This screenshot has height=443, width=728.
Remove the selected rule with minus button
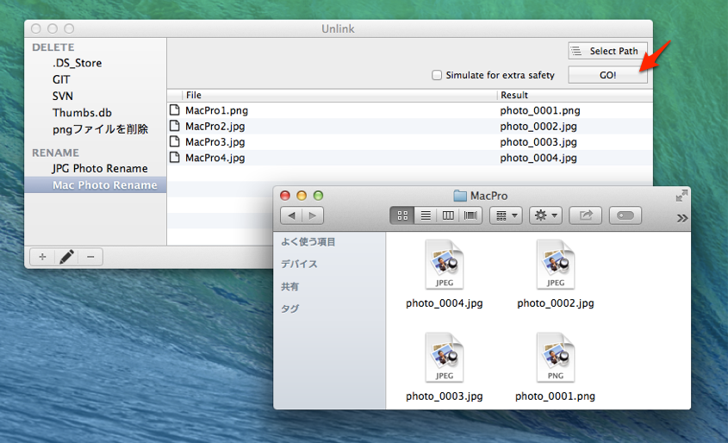pos(90,257)
